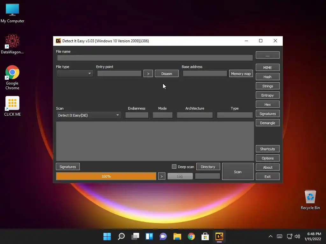Screen dimensions: 326x244
Task: Close the Detect It Easy window
Action: click(x=275, y=41)
